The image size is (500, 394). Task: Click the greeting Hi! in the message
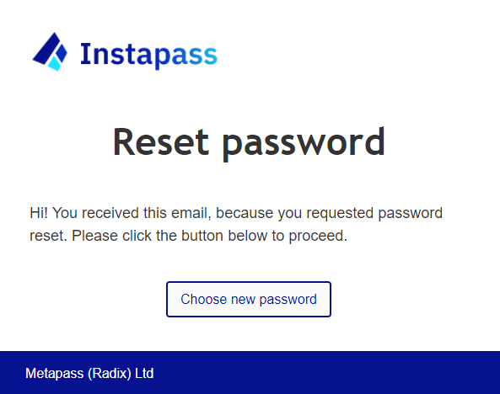tap(39, 213)
